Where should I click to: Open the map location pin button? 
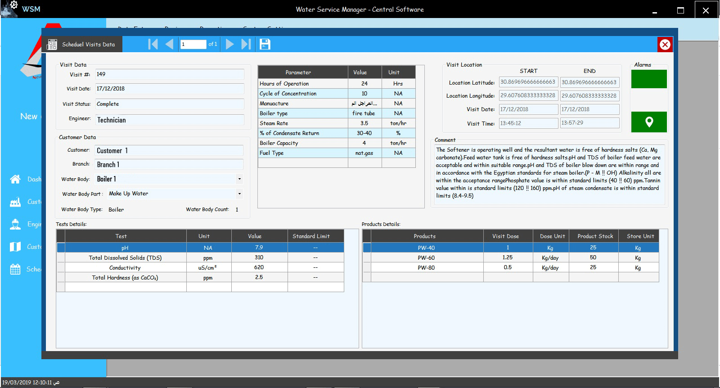[x=648, y=122]
